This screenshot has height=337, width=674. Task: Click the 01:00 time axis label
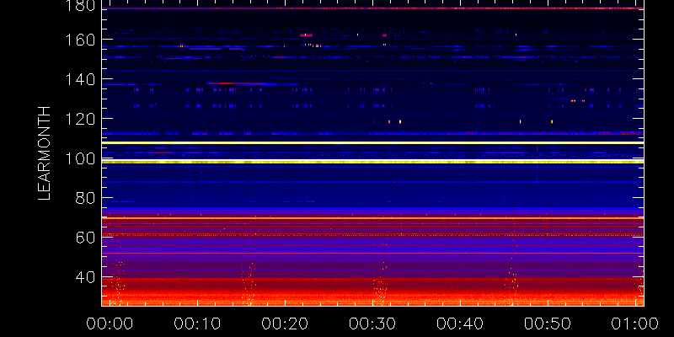[635, 324]
